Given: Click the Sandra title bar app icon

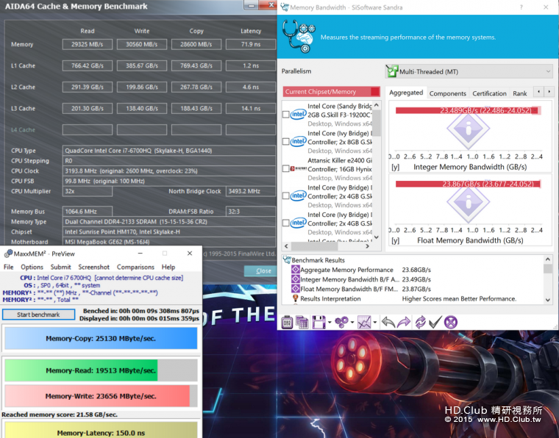Looking at the screenshot, I should point(285,7).
